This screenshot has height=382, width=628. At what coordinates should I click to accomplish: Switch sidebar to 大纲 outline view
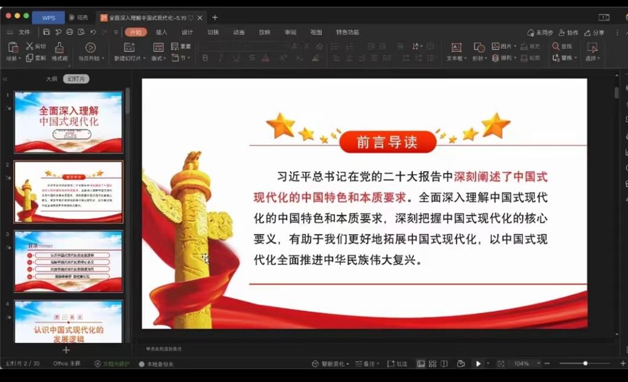tap(52, 79)
